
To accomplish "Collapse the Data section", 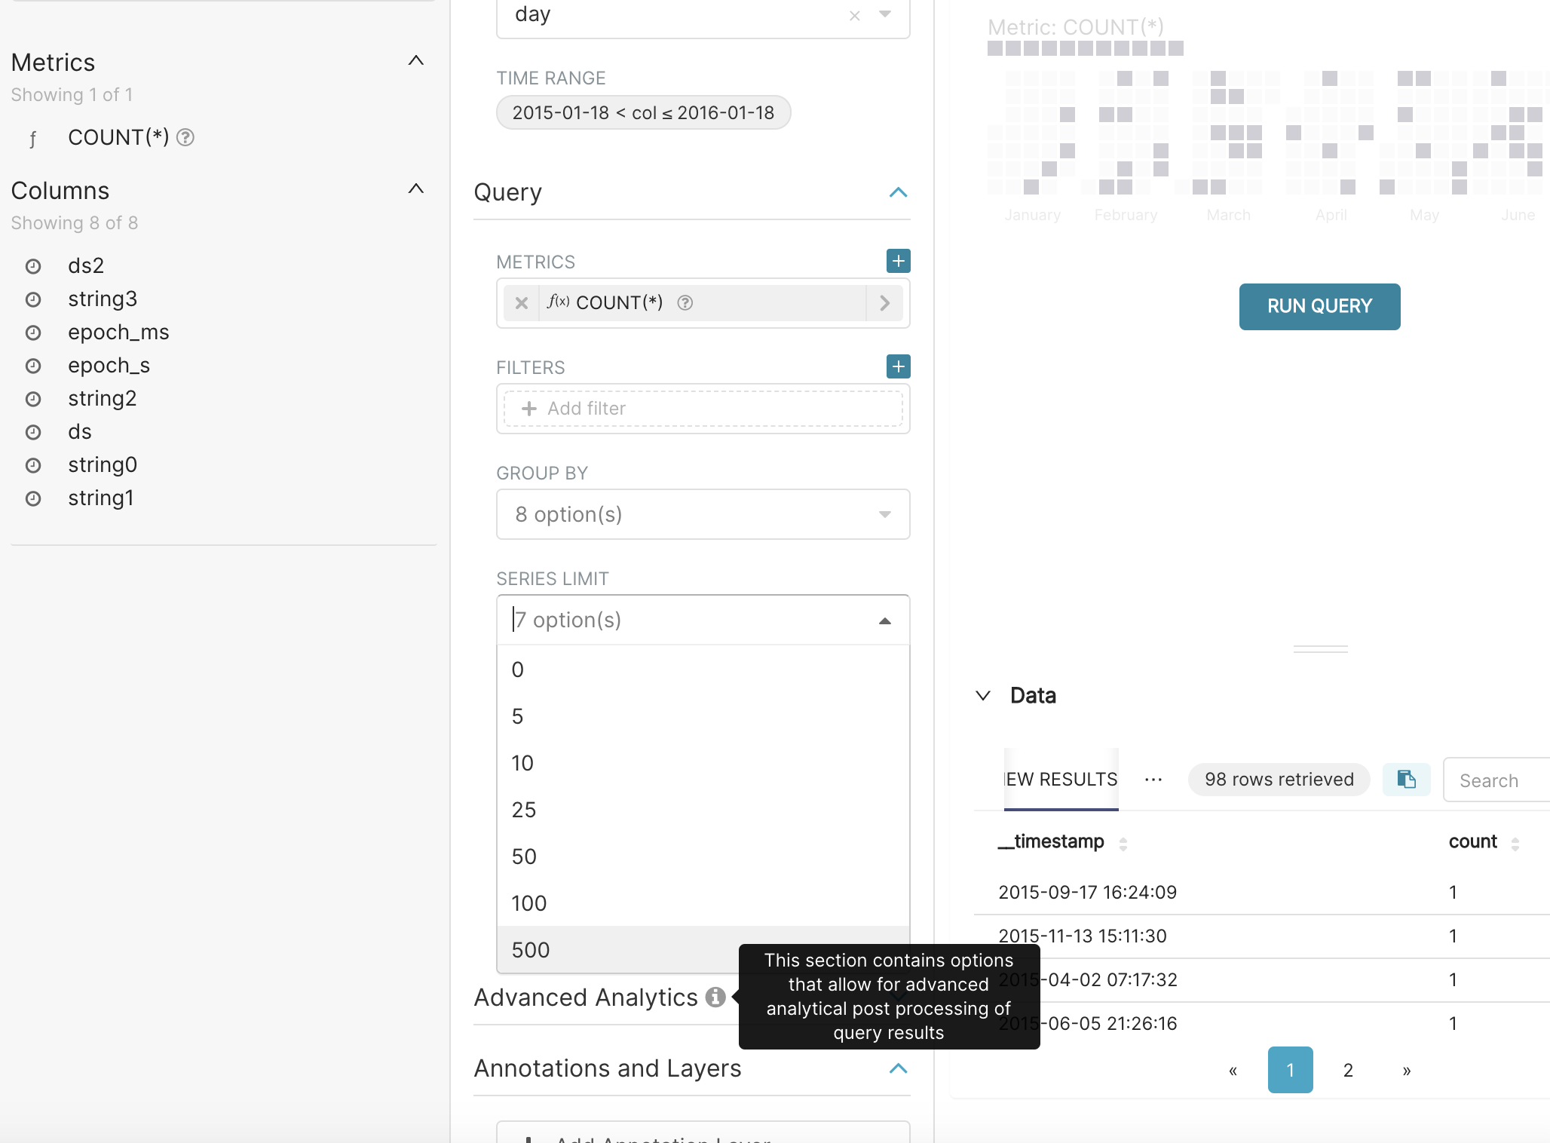I will coord(983,695).
